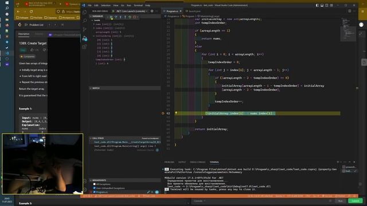The height and width of the screenshot is (206, 367).
Task: Click the lightbulb code action on line 42
Action: pos(176,113)
